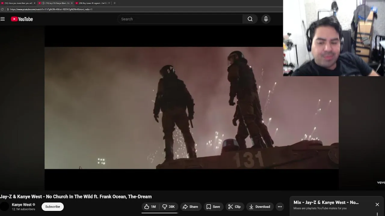Image resolution: width=385 pixels, height=216 pixels.
Task: Close the Mix playlist panel
Action: click(x=377, y=205)
